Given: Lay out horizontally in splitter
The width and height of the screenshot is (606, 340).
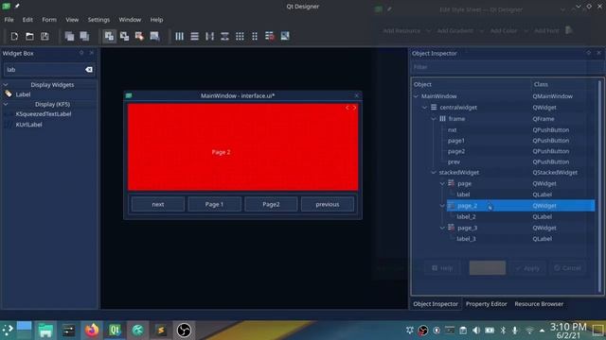Looking at the screenshot, I should [x=209, y=36].
